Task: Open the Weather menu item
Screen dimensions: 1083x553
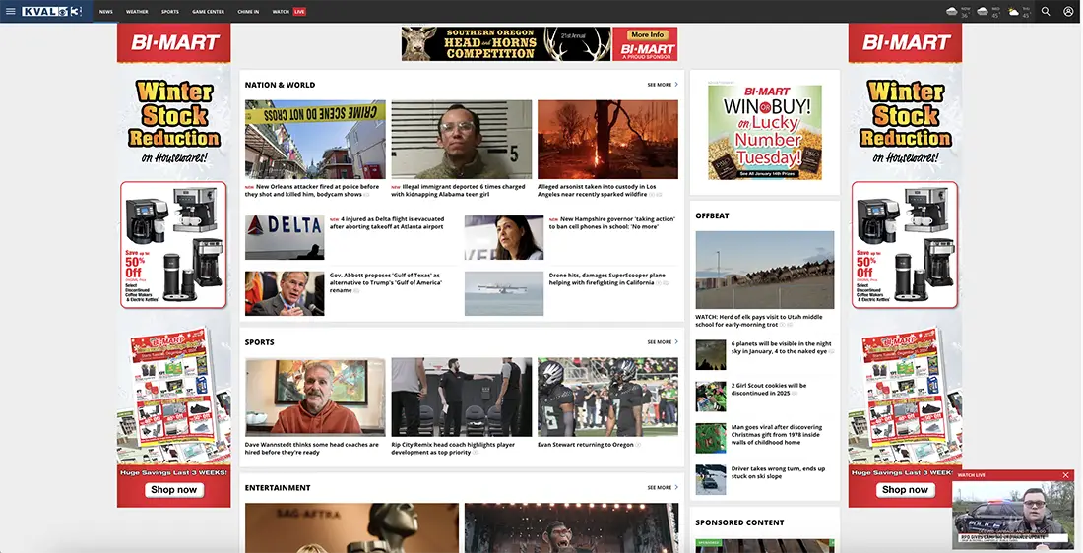Action: 137,12
